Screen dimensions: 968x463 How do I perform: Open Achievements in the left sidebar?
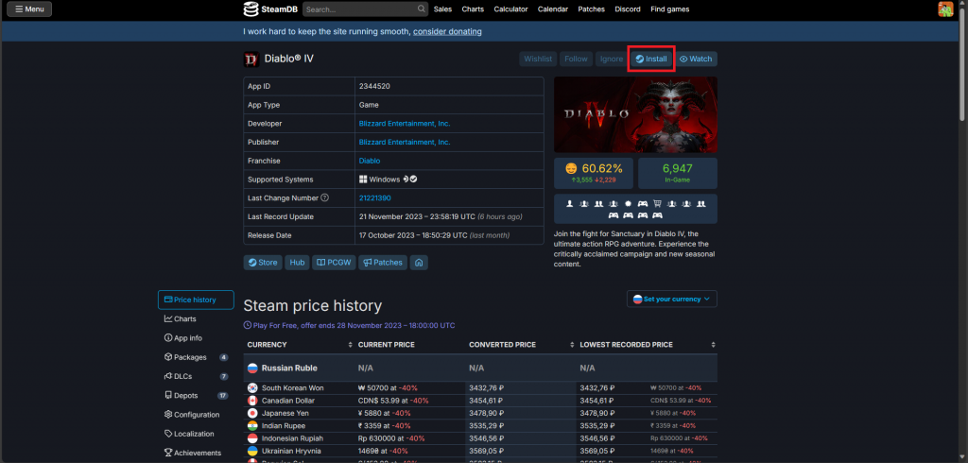(x=195, y=454)
